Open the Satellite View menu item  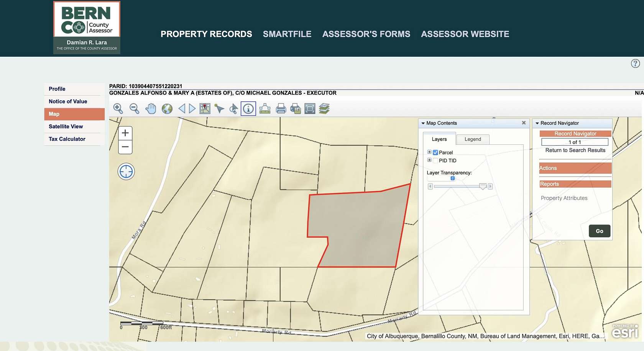(66, 126)
